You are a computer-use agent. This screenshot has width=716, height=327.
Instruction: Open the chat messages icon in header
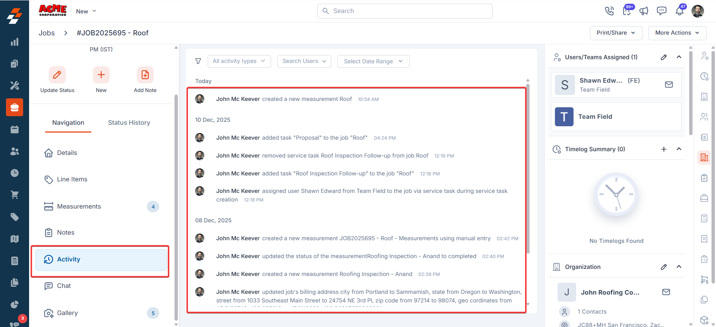coord(662,11)
